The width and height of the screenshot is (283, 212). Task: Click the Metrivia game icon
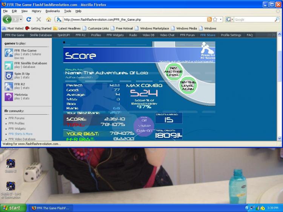9,97
